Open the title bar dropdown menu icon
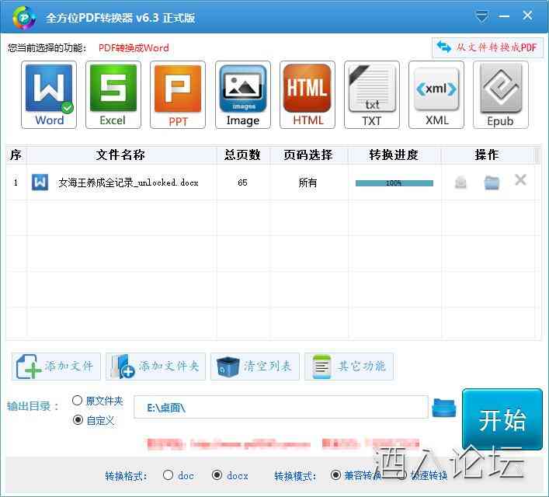The height and width of the screenshot is (497, 549). (x=481, y=16)
